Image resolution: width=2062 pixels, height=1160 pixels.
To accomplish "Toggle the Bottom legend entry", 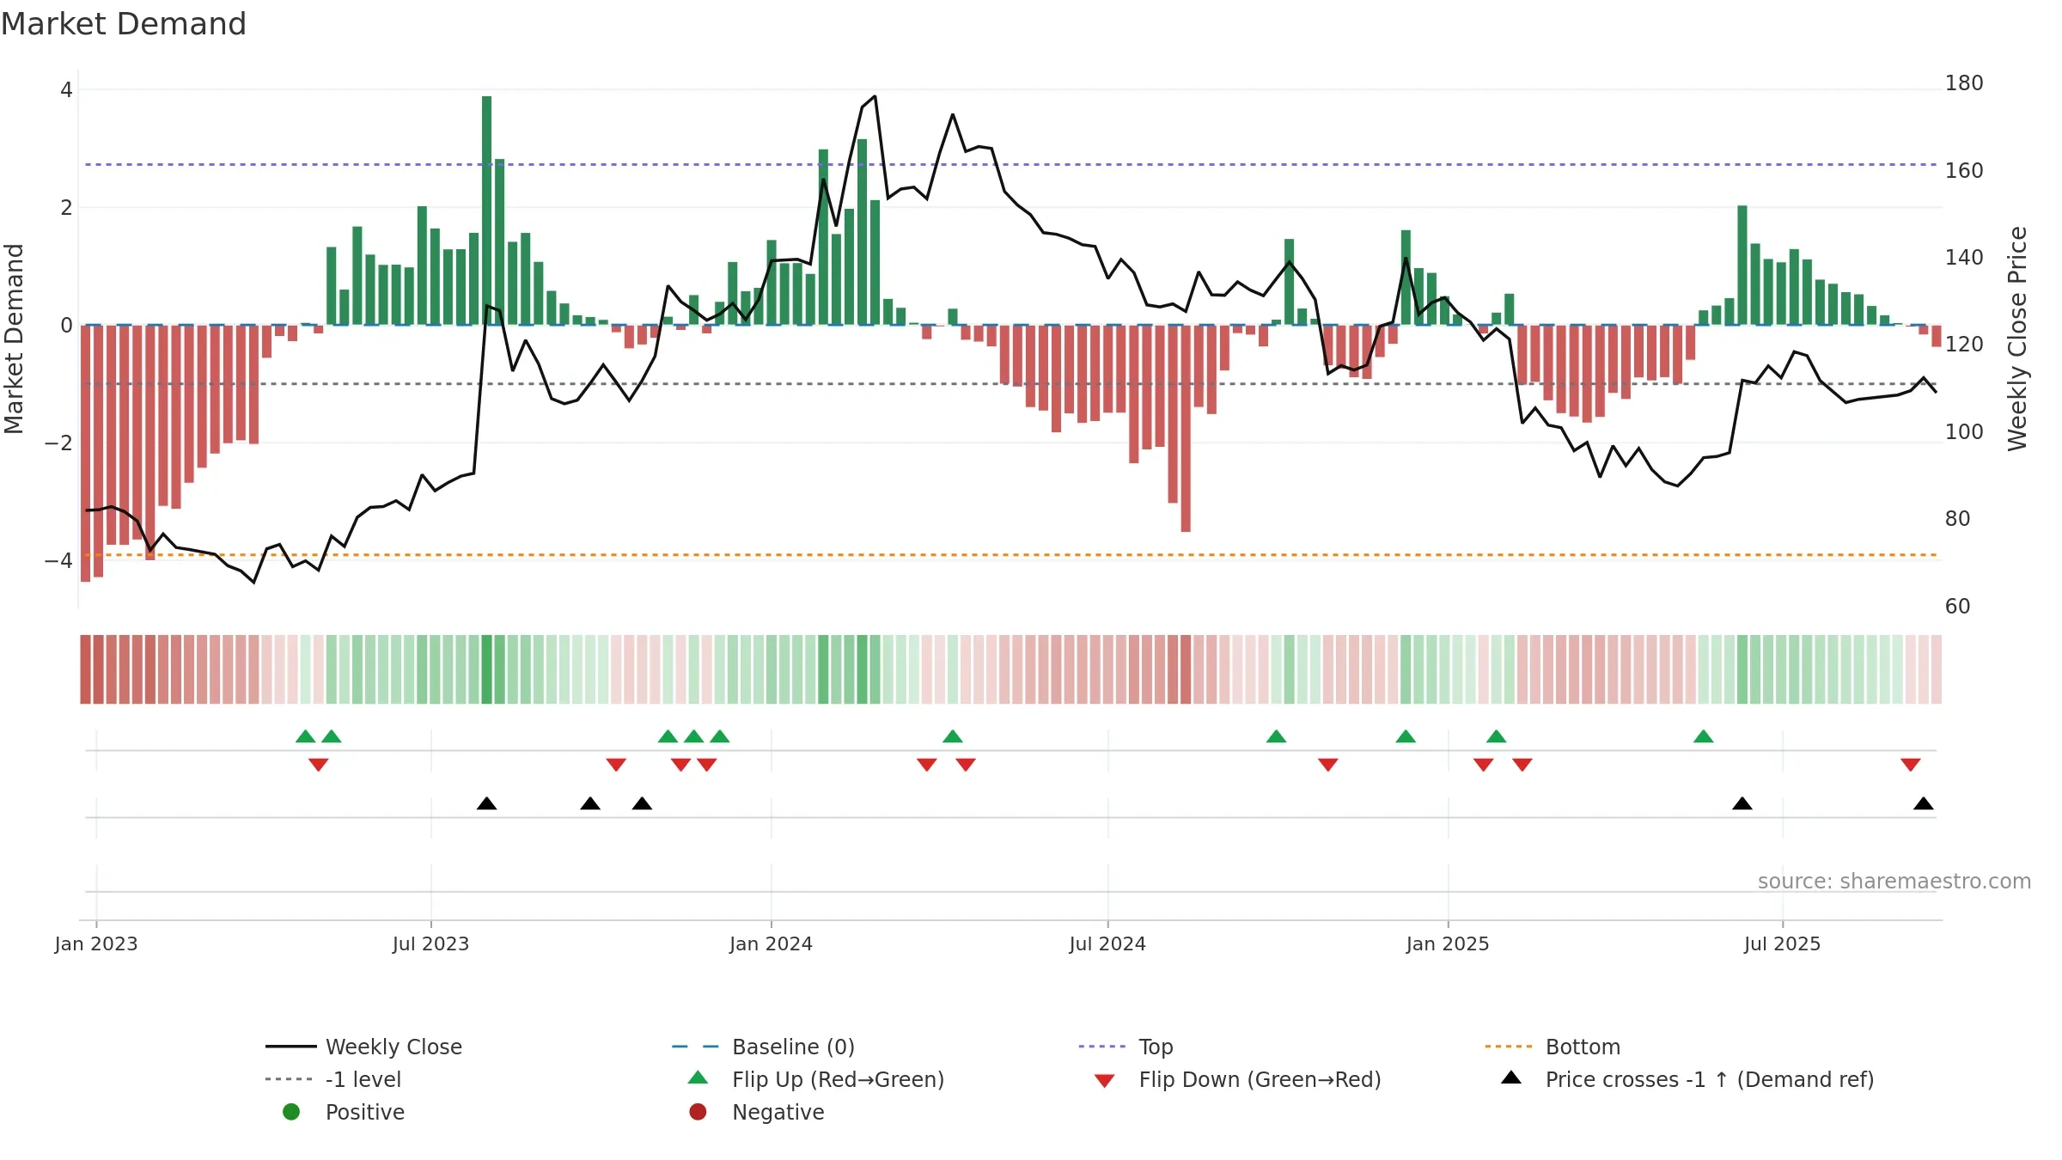I will 1553,1047.
